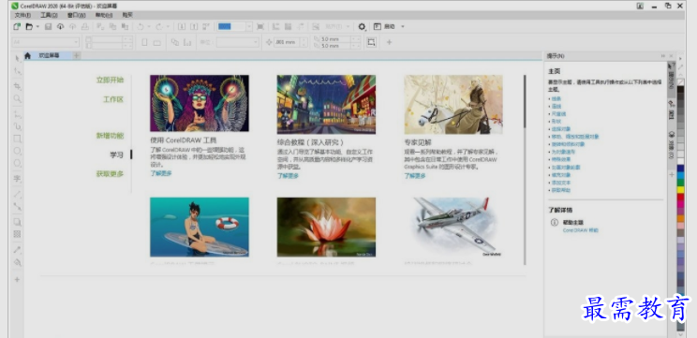Open the Tools menu
The width and height of the screenshot is (697, 338).
49,15
